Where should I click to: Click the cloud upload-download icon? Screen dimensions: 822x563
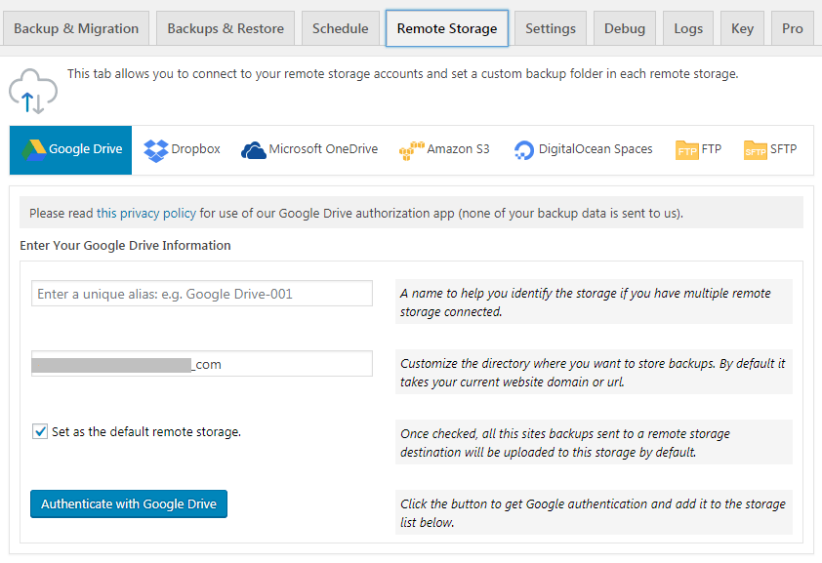33,91
